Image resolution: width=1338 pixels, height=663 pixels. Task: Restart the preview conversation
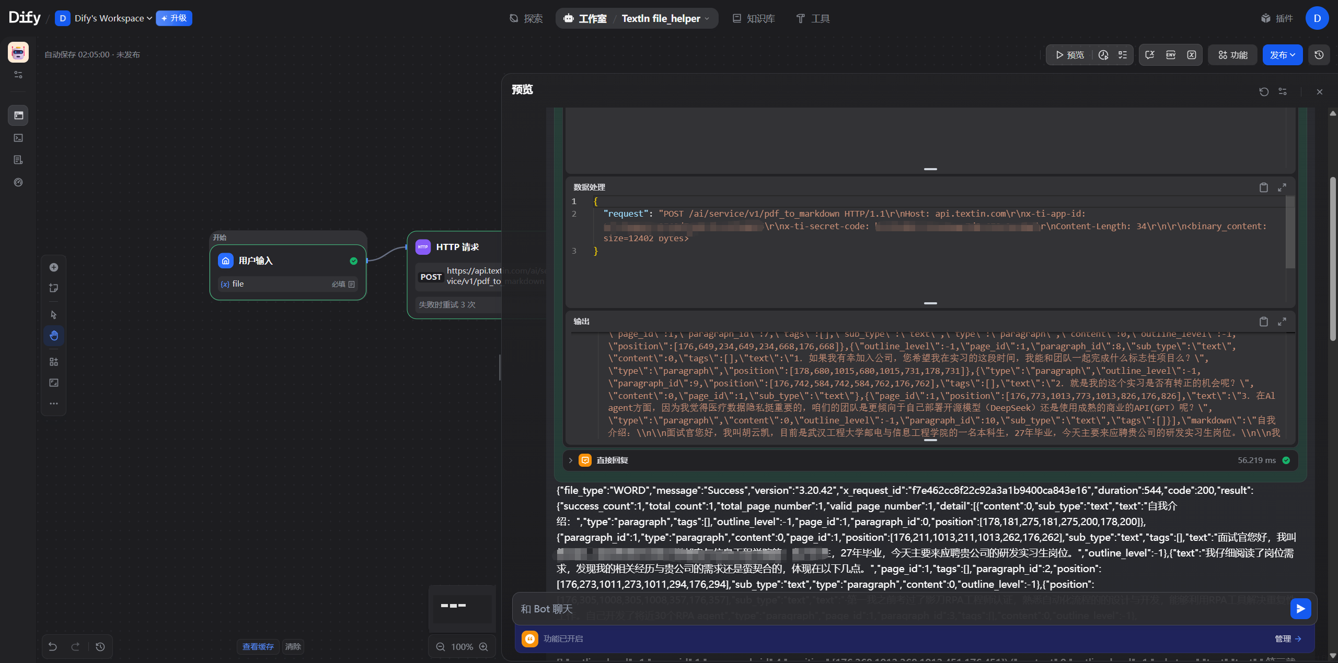(x=1264, y=92)
